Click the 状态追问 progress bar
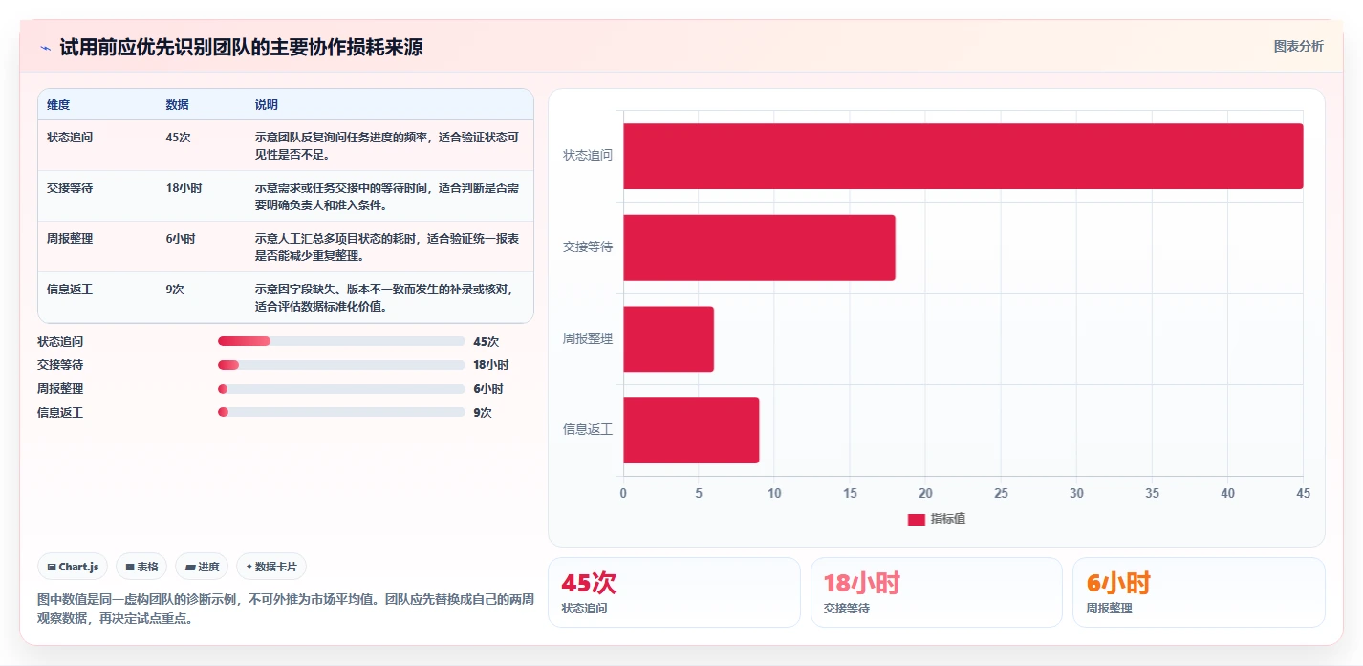This screenshot has height=666, width=1363. point(341,341)
